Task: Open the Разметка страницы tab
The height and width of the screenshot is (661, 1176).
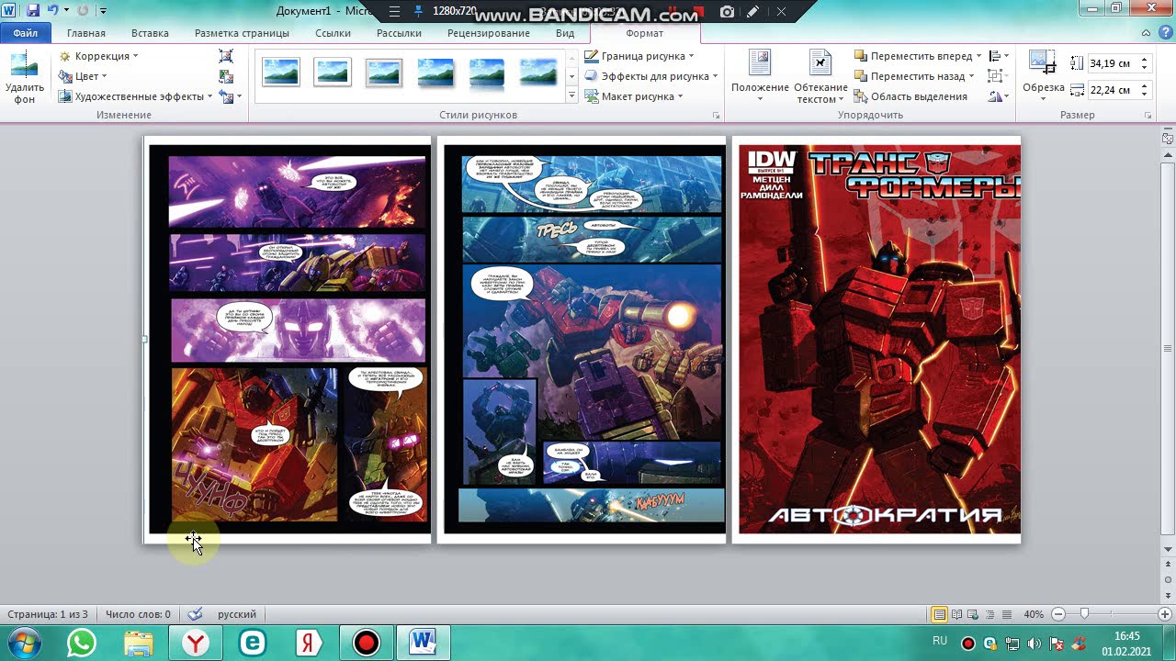Action: tap(242, 33)
